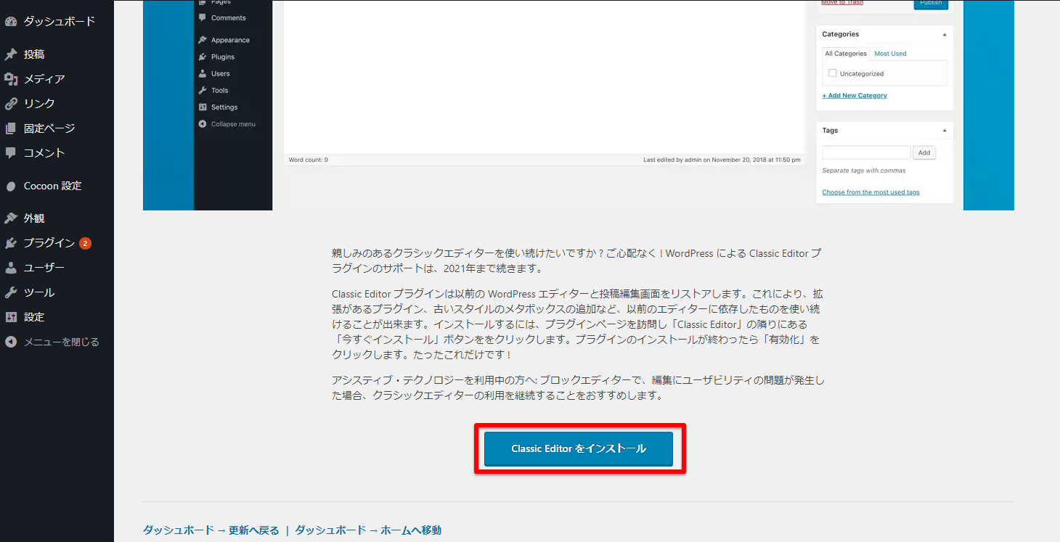The height and width of the screenshot is (542, 1060).
Task: Open the ユーザー menu item
Action: point(44,268)
